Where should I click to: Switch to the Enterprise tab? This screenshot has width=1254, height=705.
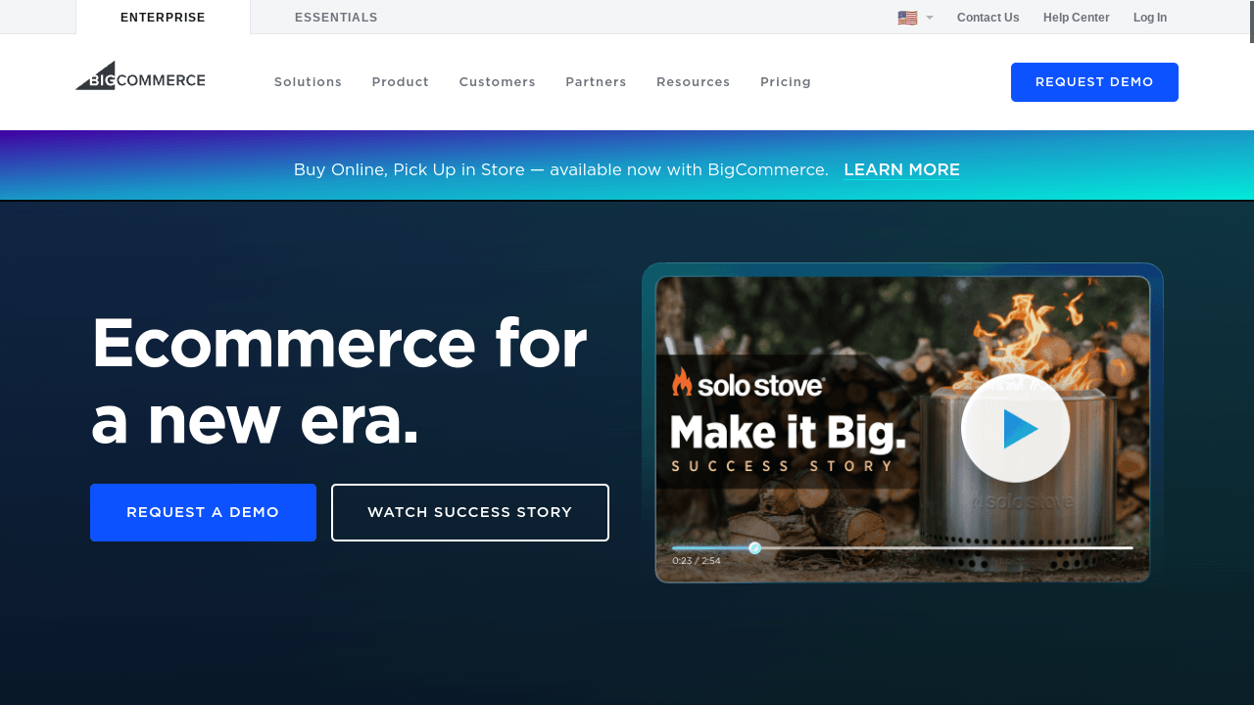(x=163, y=18)
